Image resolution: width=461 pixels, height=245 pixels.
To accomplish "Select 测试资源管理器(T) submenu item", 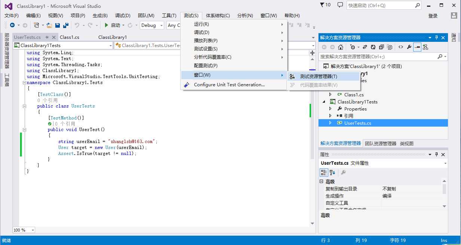I will click(x=323, y=76).
